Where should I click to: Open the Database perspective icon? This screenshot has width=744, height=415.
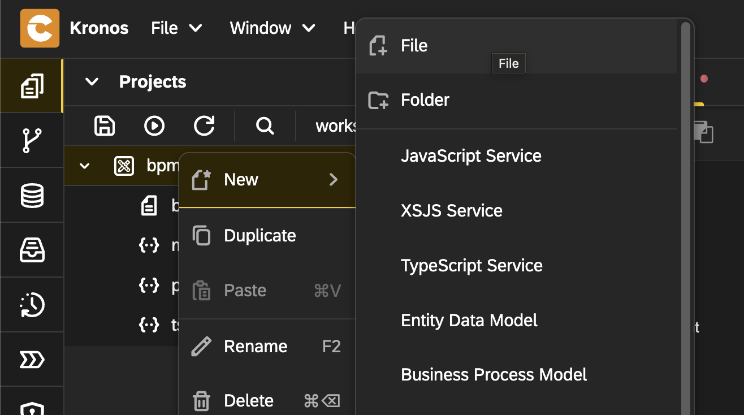tap(32, 196)
